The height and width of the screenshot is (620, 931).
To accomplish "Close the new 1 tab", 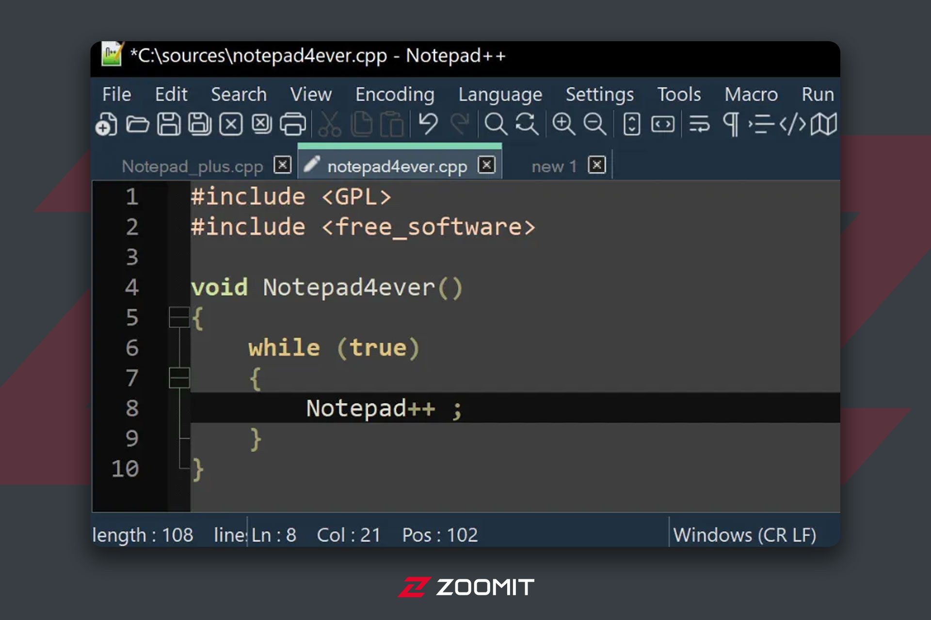I will [597, 165].
